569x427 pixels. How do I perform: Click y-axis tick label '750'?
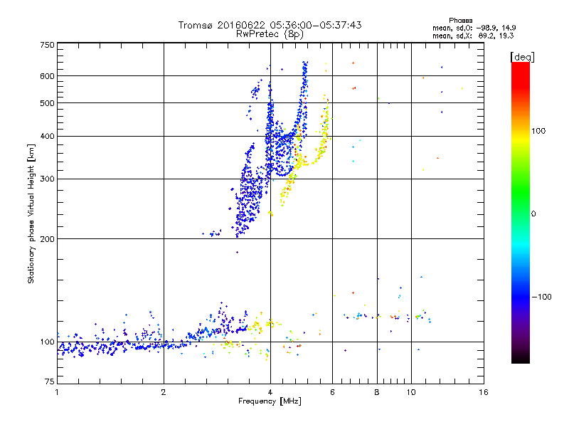click(47, 45)
